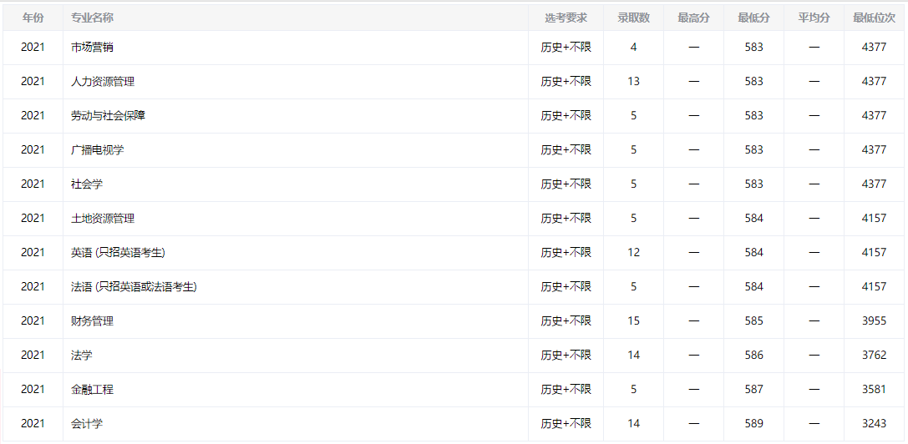Viewport: 908px width, 444px height.
Task: Click the 最高分 column header
Action: [693, 18]
